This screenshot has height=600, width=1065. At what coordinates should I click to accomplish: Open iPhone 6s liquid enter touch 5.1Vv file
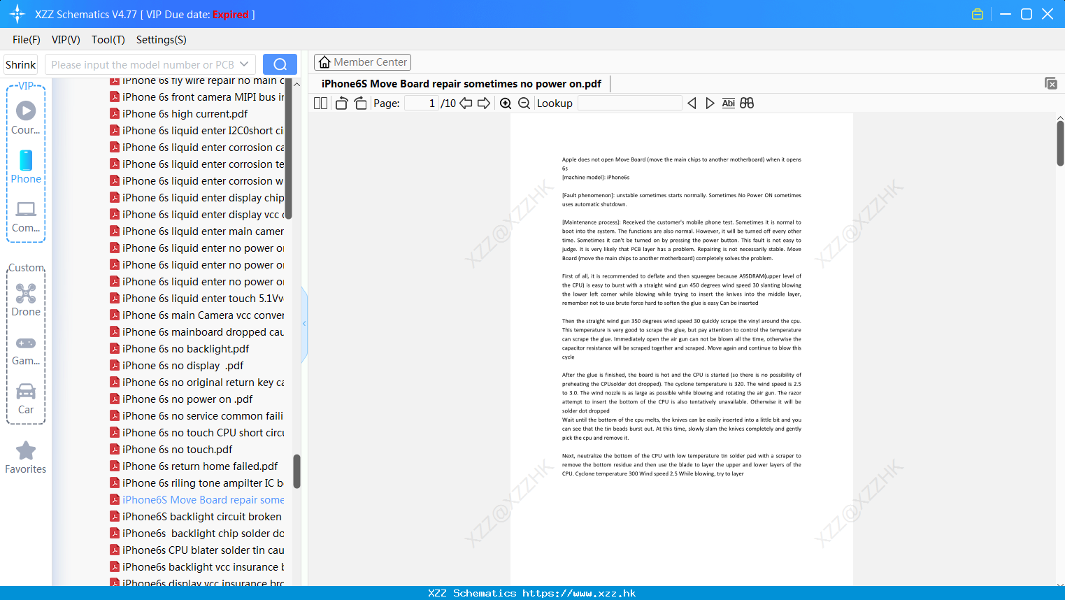click(x=203, y=299)
